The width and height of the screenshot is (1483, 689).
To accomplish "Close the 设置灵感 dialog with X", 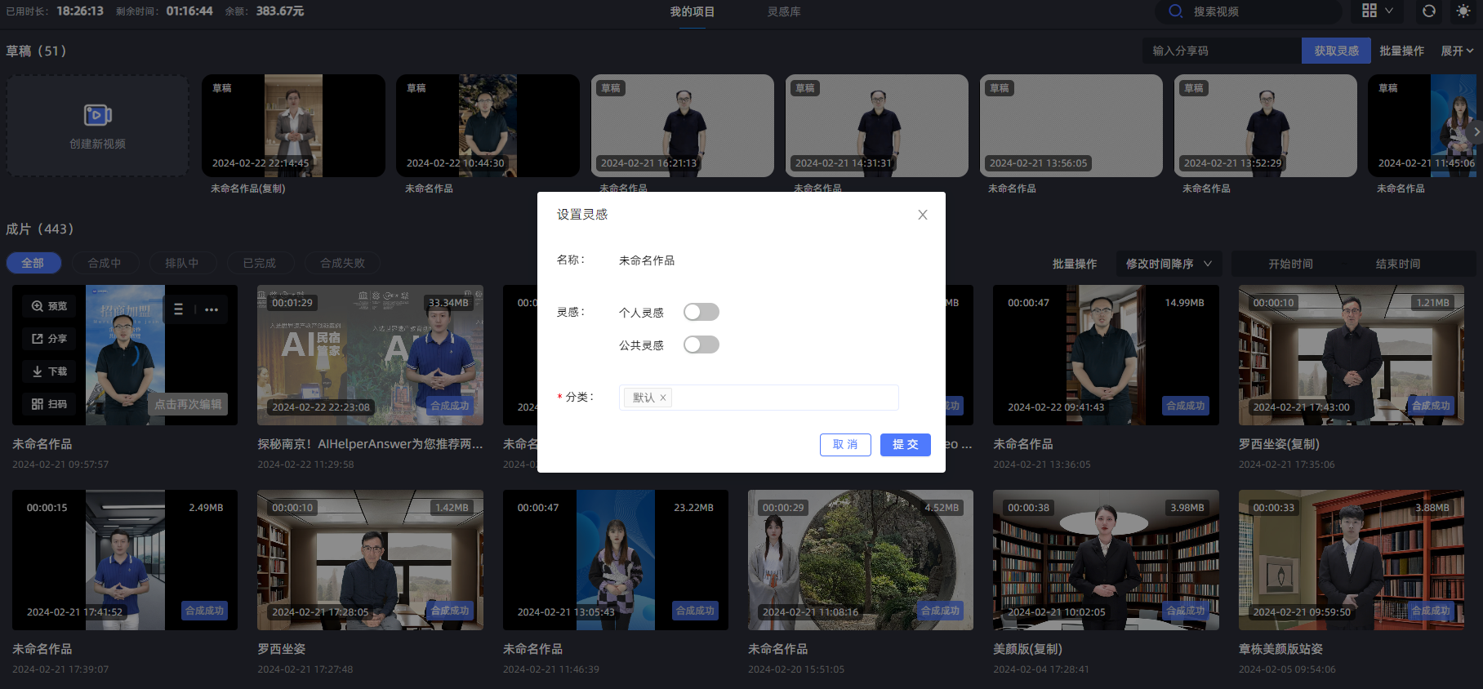I will click(923, 215).
